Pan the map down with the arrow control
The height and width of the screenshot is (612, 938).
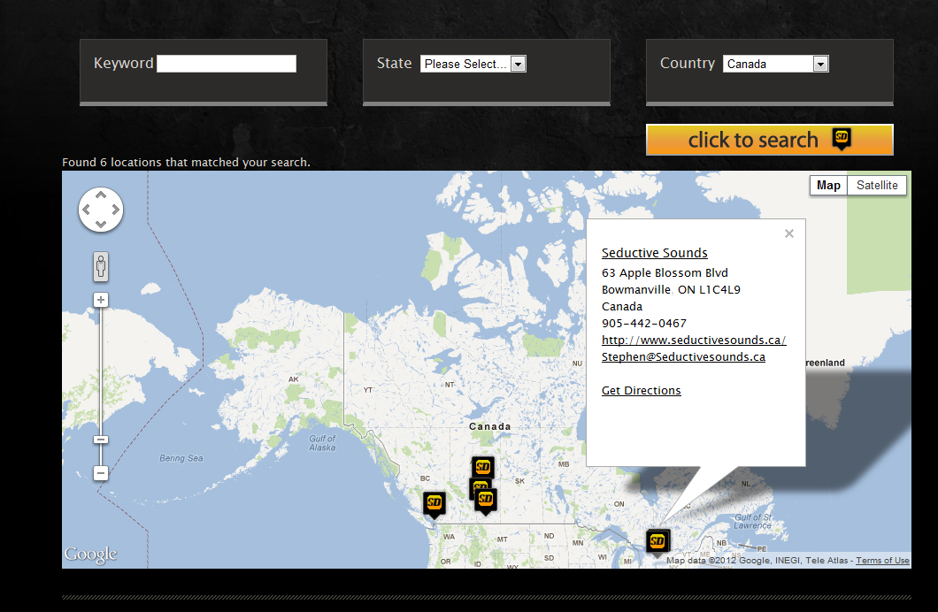tap(101, 224)
